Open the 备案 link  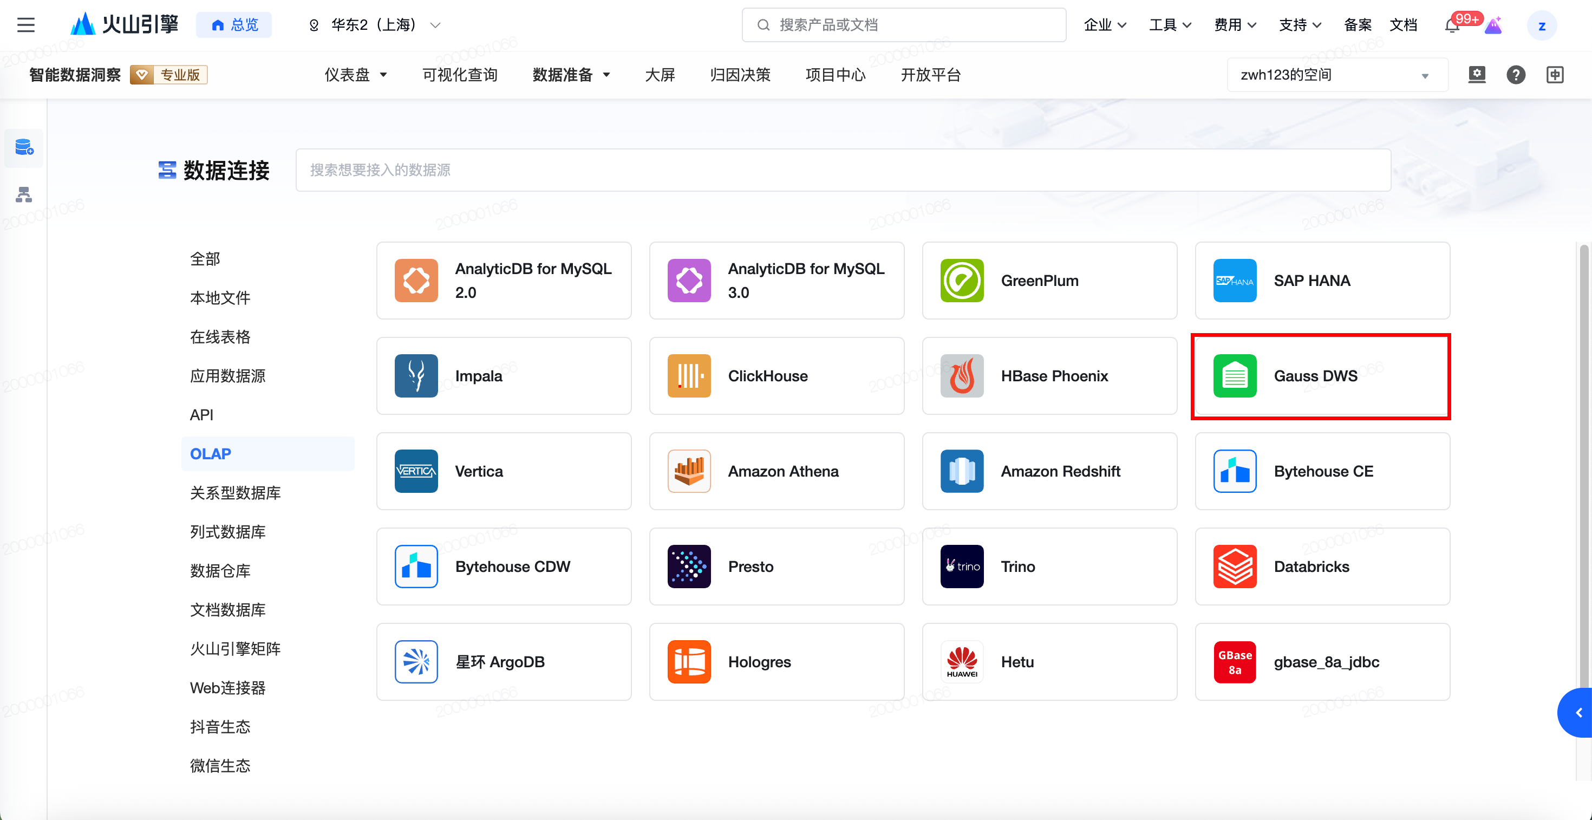click(x=1358, y=25)
